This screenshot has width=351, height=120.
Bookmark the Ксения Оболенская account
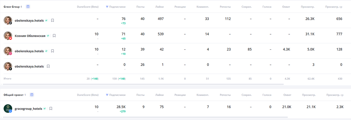pyautogui.click(x=54, y=36)
